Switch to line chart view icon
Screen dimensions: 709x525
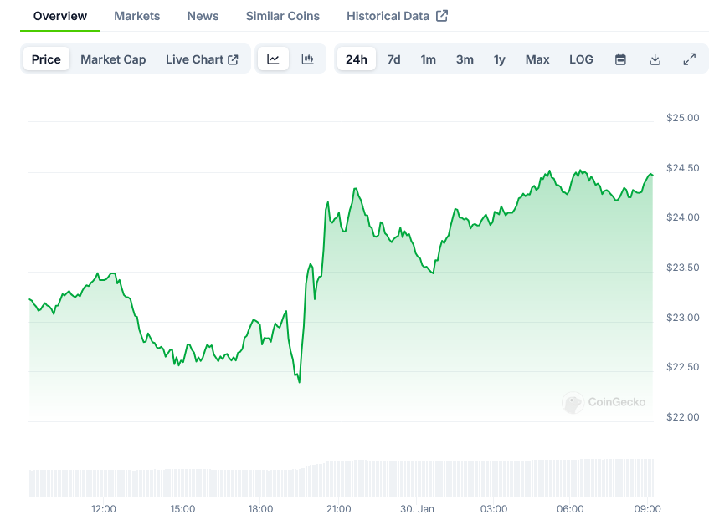pos(273,59)
